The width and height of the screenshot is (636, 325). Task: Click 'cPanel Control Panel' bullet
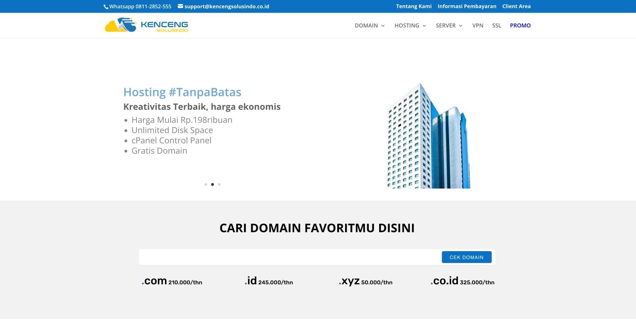(171, 140)
